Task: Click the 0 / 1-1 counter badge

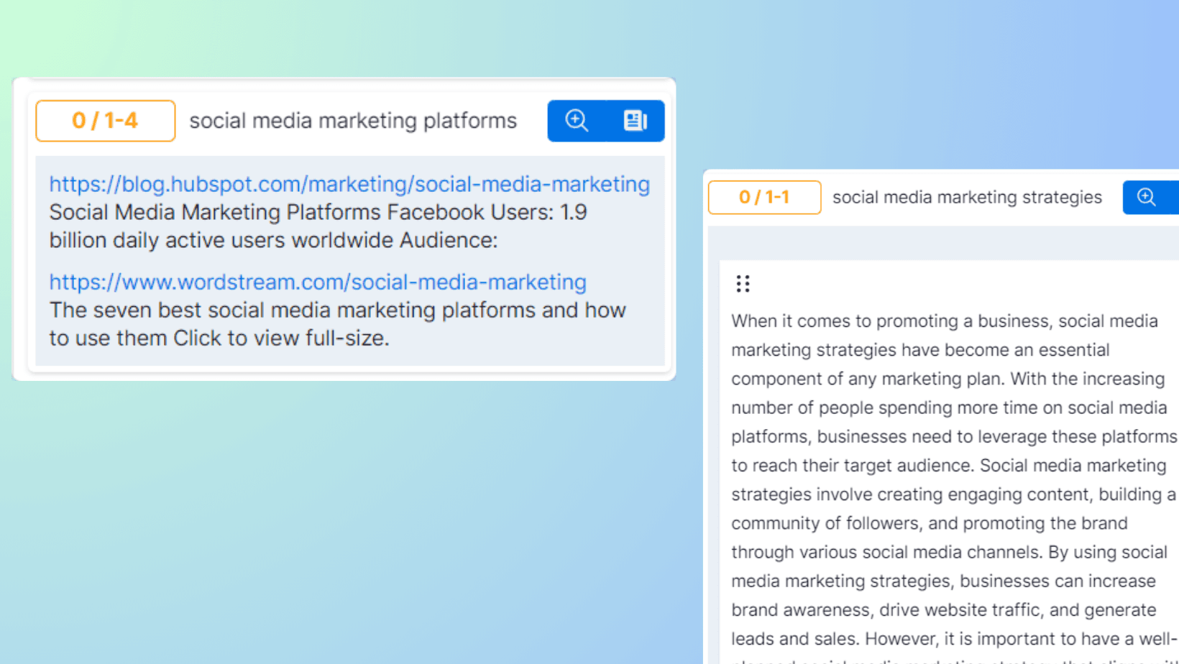Action: point(764,197)
